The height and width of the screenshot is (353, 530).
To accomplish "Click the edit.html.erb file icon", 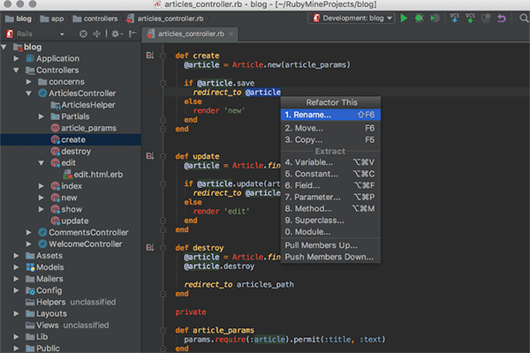I will tap(68, 175).
